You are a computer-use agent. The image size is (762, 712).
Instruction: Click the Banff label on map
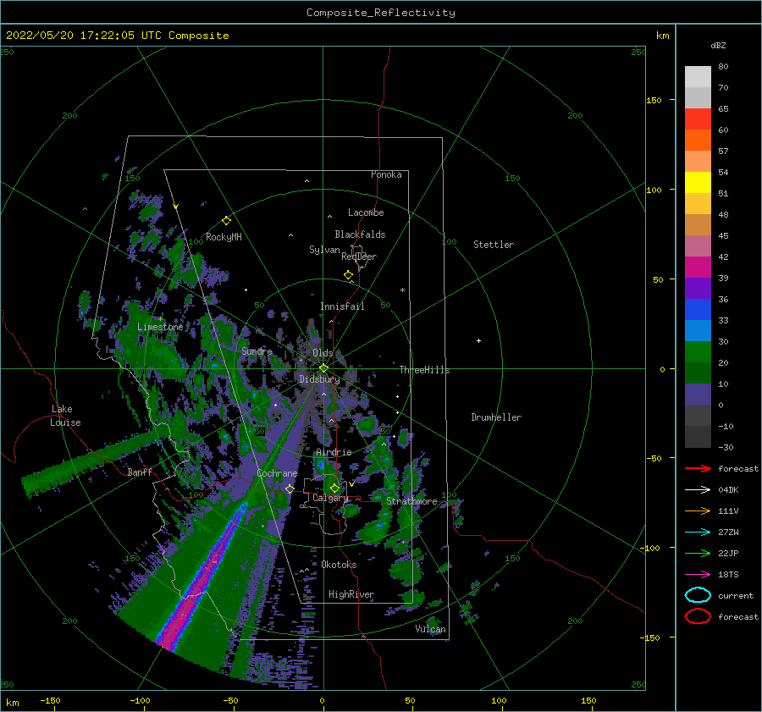pos(140,472)
